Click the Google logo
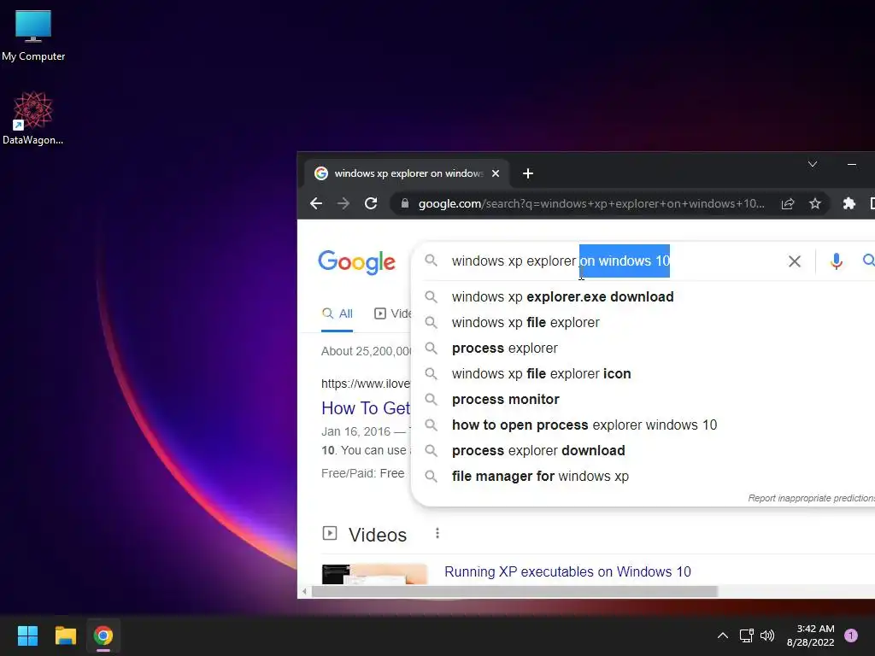Image resolution: width=875 pixels, height=656 pixels. (356, 261)
